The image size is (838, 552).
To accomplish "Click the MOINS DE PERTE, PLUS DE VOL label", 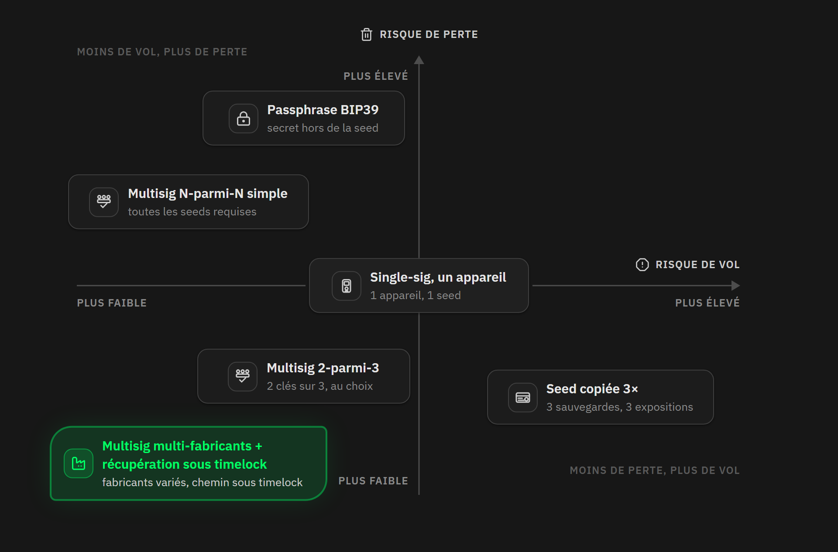I will (x=655, y=470).
